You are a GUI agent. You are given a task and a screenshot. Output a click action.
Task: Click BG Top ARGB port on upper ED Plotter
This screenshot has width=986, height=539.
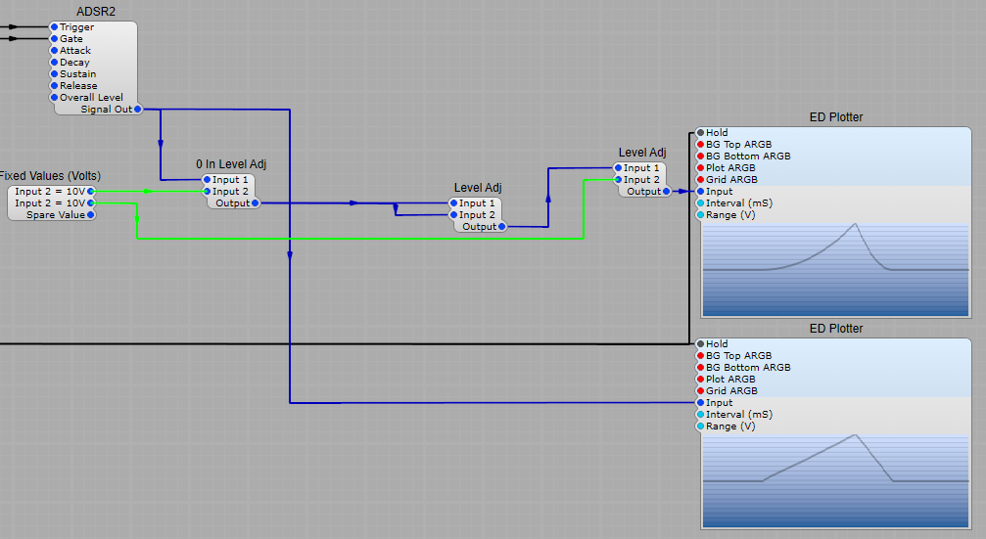(700, 145)
